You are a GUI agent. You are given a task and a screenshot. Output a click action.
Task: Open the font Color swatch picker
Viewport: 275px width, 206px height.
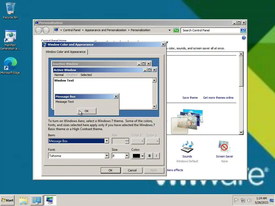coord(138,156)
